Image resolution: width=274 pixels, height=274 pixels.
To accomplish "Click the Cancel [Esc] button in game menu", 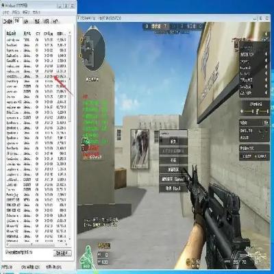I will 173,188.
